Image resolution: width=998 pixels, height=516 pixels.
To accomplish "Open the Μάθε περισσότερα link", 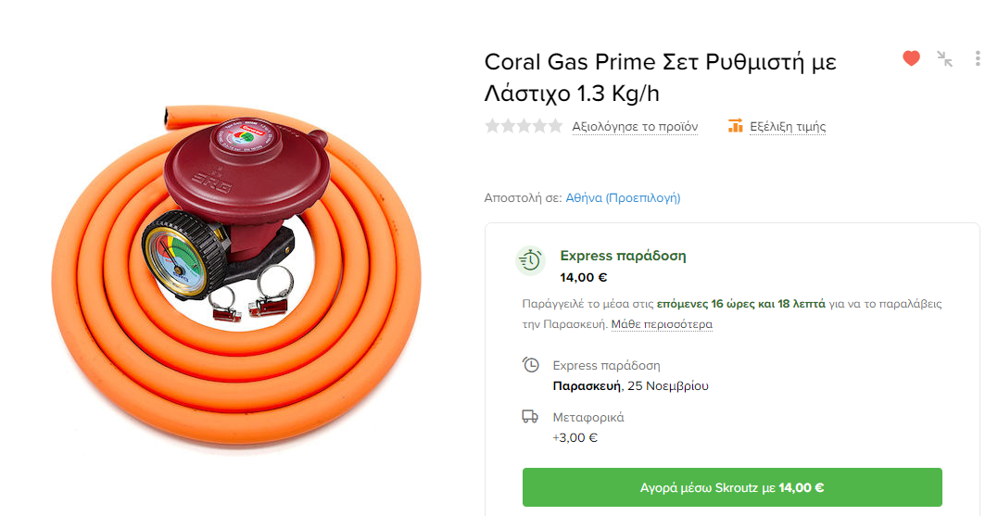I will pyautogui.click(x=662, y=324).
